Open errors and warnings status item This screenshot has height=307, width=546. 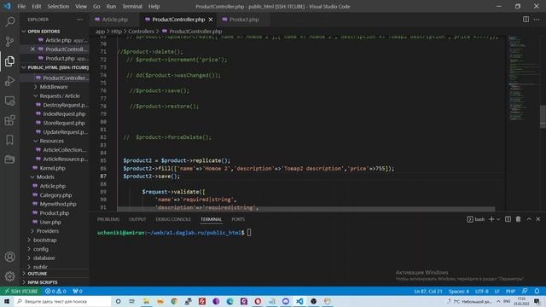[x=55, y=291]
